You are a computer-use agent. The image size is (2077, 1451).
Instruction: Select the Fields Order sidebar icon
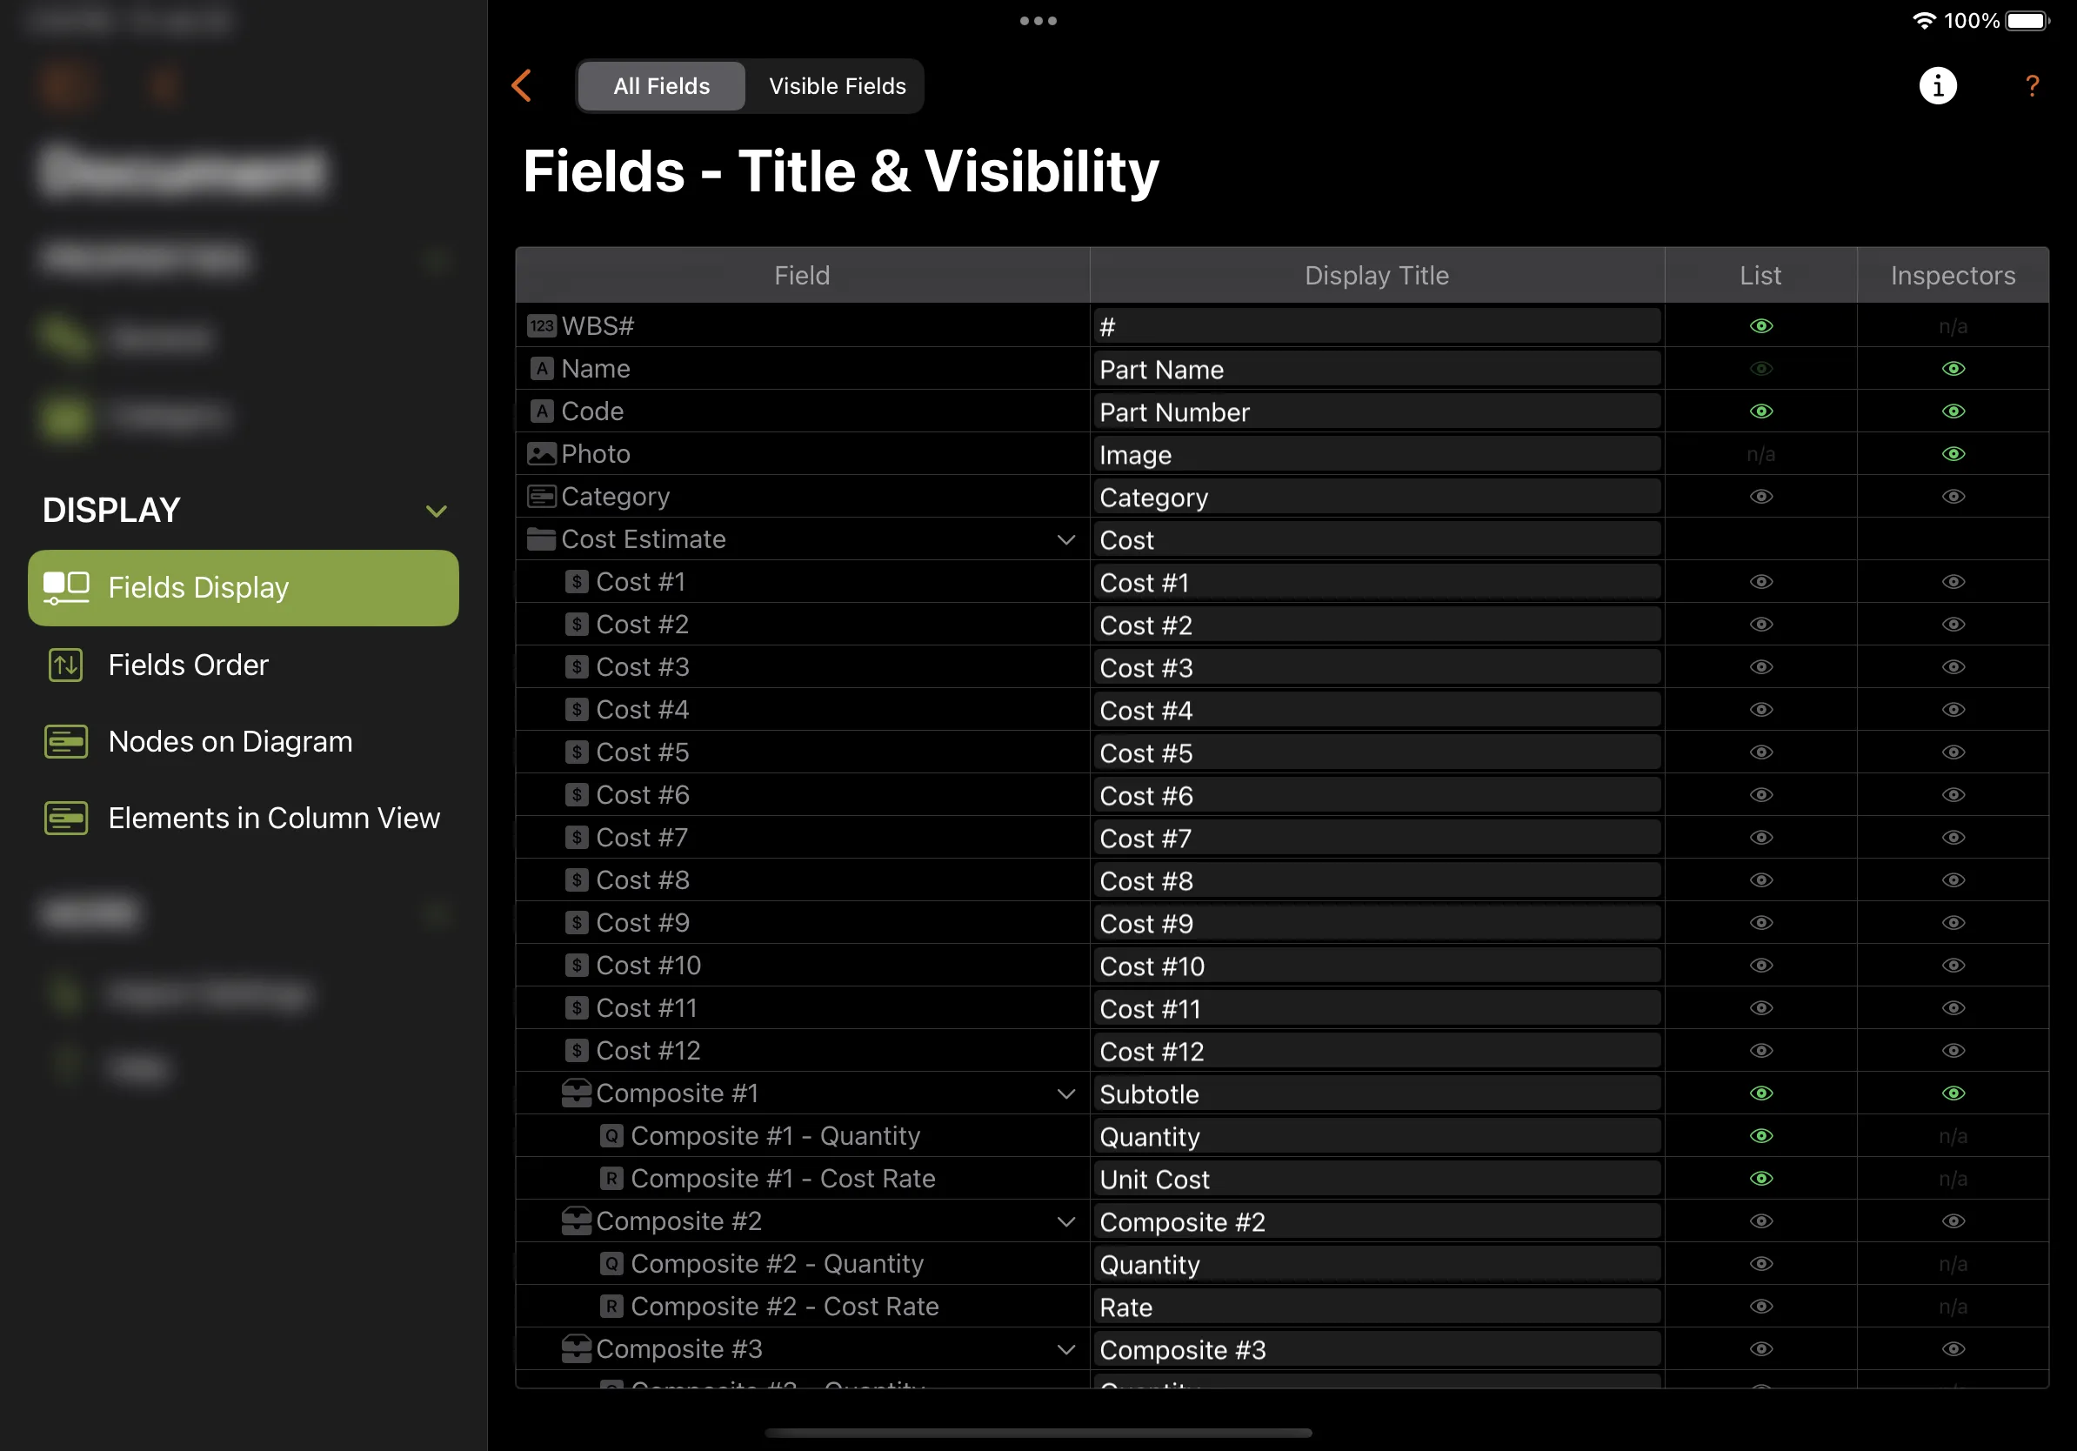65,665
